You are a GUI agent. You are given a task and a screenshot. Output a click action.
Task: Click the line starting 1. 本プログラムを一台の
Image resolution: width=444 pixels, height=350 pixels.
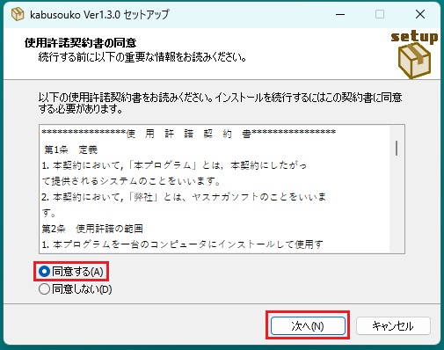pos(182,244)
